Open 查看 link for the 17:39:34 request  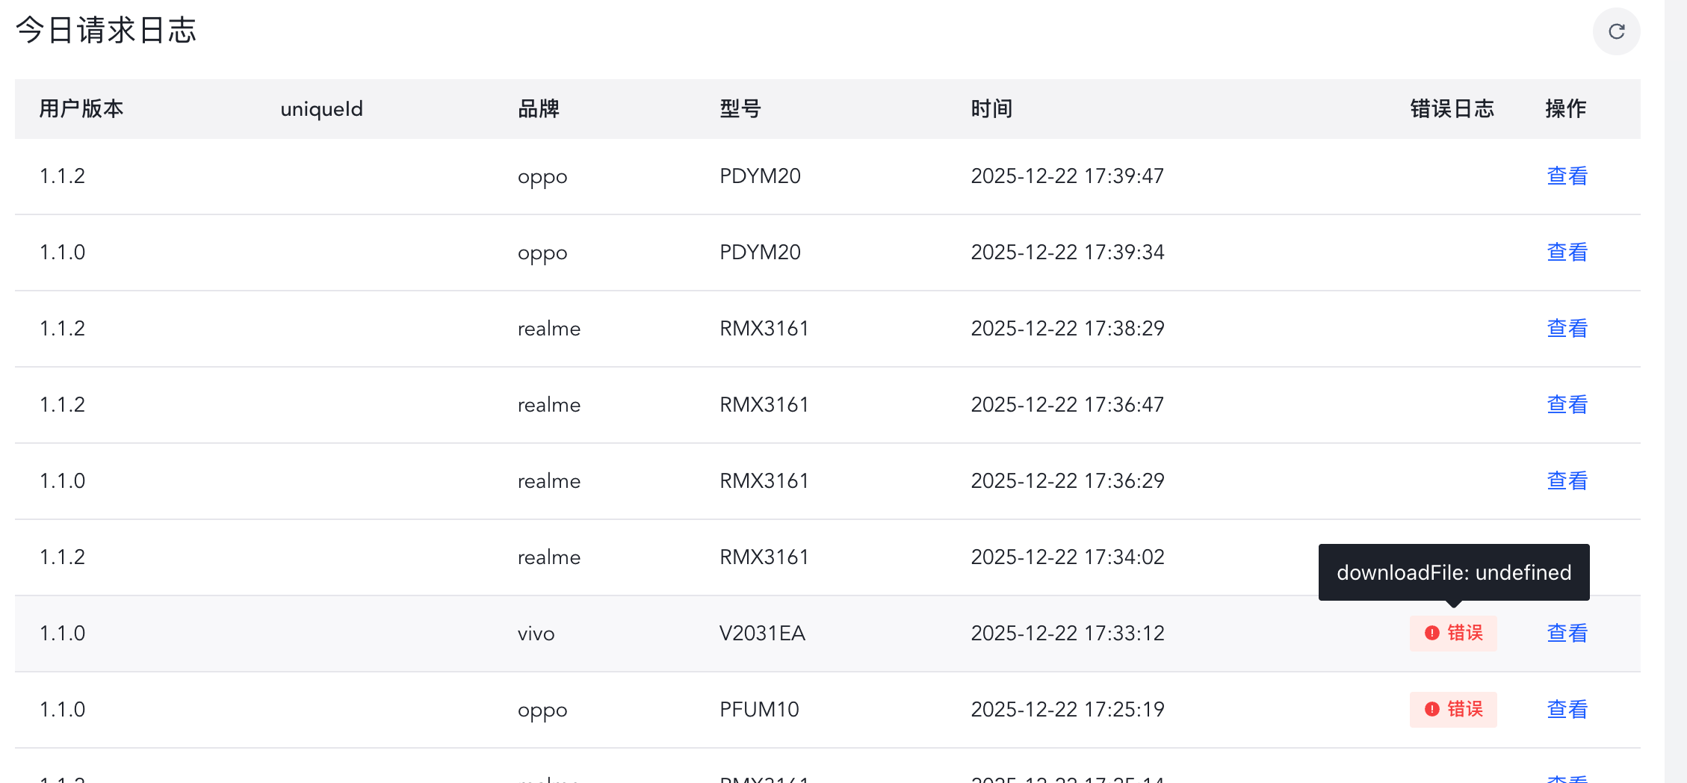tap(1567, 253)
